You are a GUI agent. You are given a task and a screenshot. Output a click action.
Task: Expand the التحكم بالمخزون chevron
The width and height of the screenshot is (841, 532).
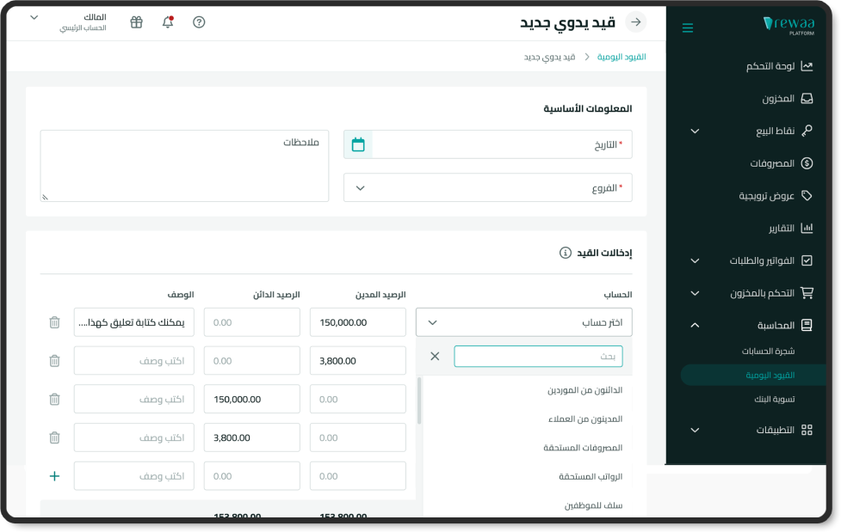696,294
